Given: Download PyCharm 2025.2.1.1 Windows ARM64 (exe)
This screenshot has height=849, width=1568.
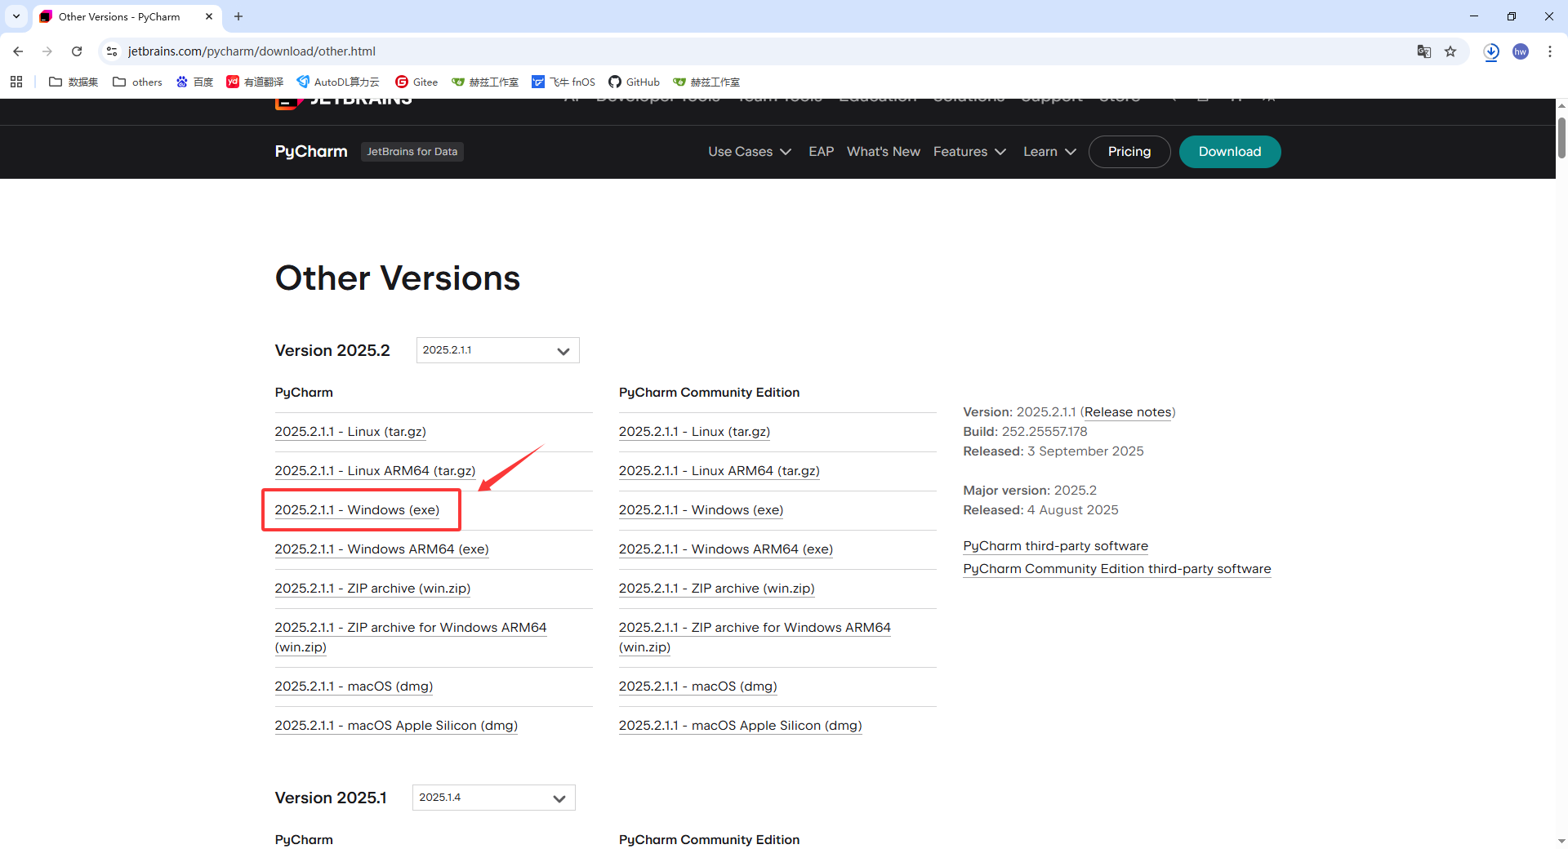Looking at the screenshot, I should (381, 549).
